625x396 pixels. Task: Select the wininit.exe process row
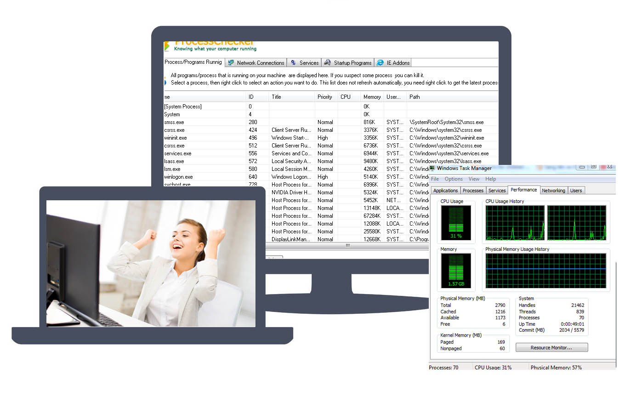(x=331, y=138)
